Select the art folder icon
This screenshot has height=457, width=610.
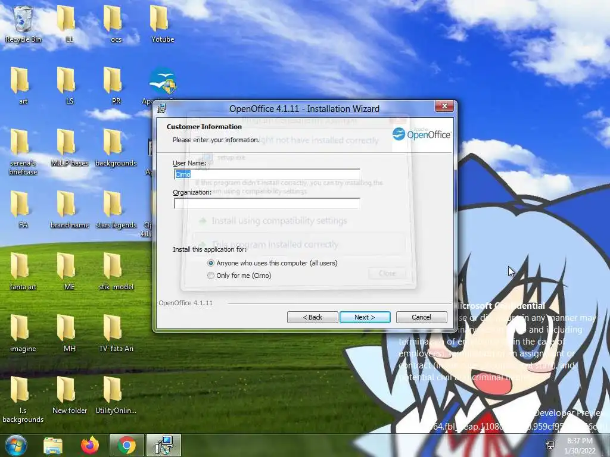point(23,86)
